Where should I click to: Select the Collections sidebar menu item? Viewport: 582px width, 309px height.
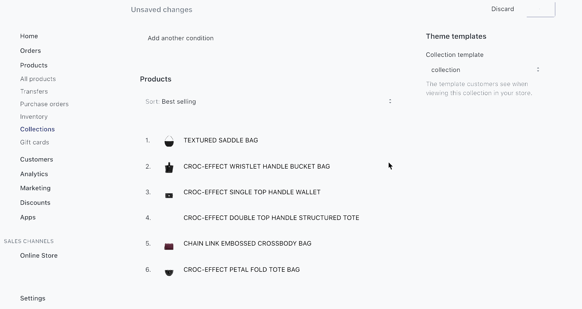[37, 129]
